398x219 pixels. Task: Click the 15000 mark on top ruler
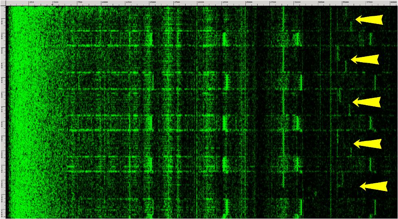click(x=153, y=2)
